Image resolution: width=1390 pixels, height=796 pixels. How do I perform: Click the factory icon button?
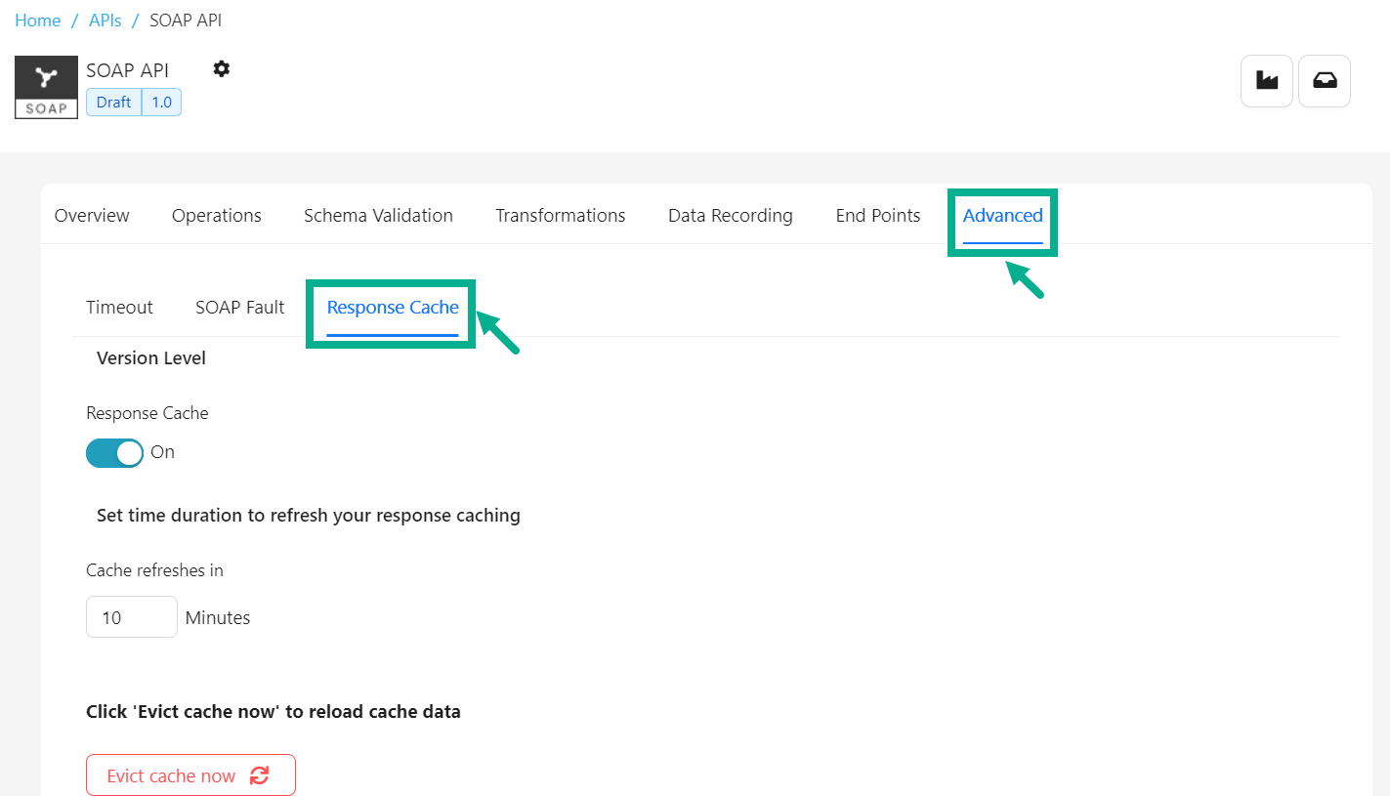pos(1267,81)
